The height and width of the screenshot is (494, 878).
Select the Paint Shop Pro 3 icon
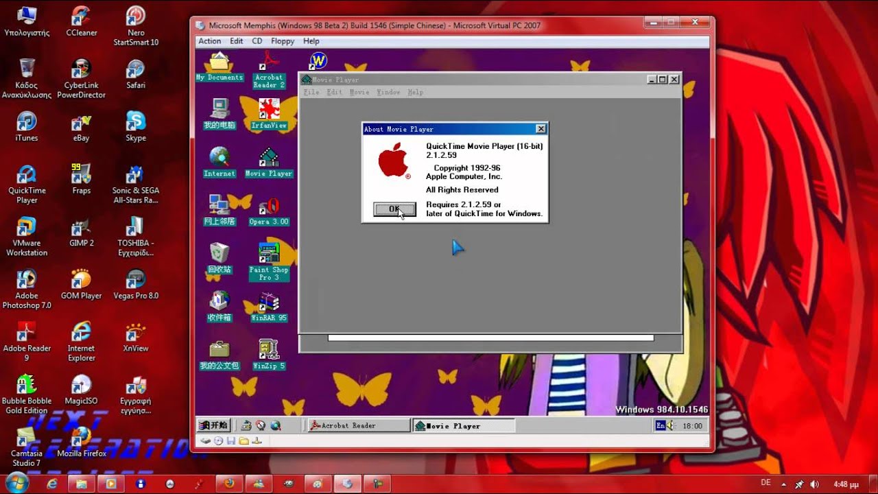point(269,261)
